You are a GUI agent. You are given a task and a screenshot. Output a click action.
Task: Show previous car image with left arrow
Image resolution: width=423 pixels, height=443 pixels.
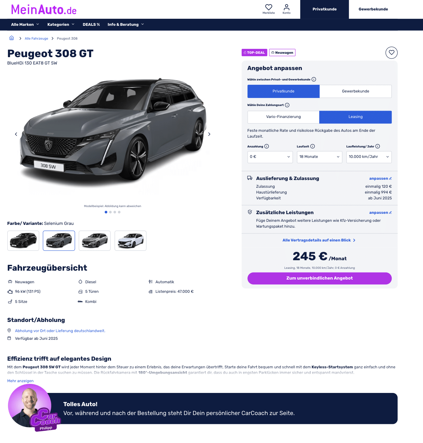[x=16, y=134]
